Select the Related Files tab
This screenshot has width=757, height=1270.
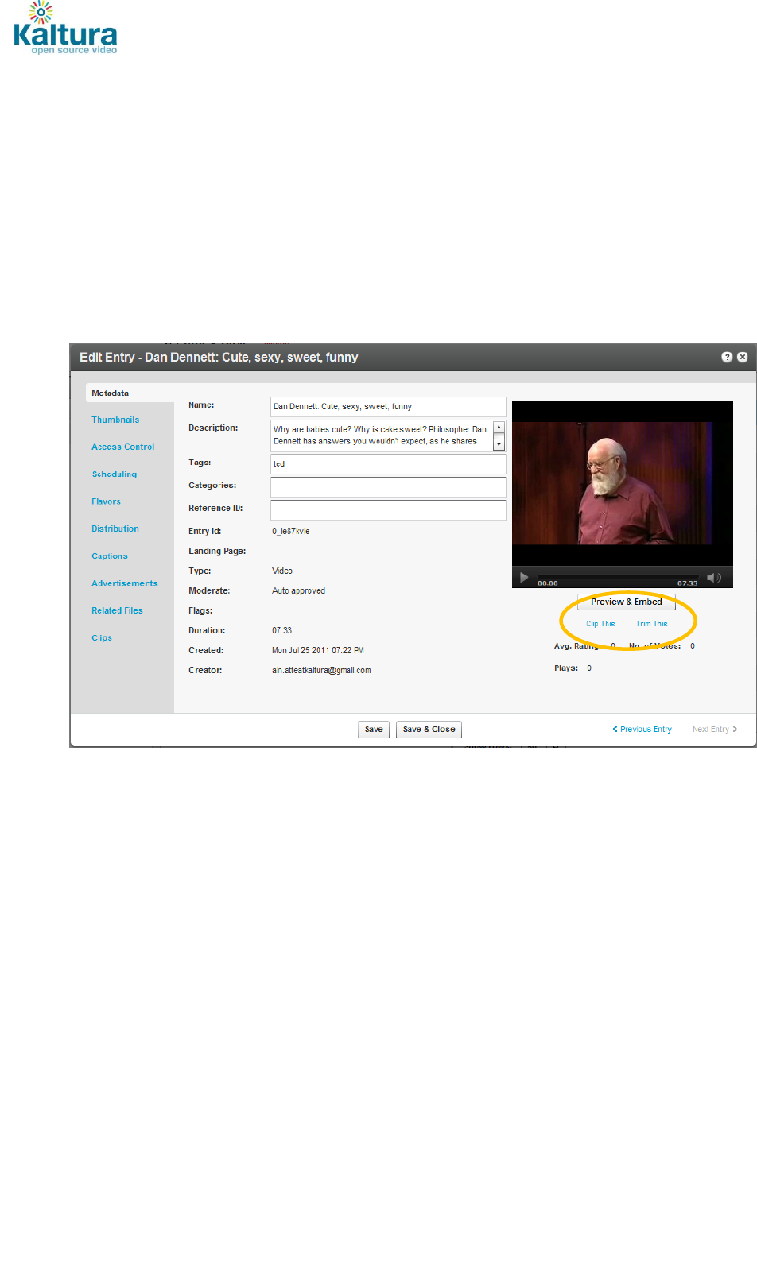pyautogui.click(x=117, y=611)
